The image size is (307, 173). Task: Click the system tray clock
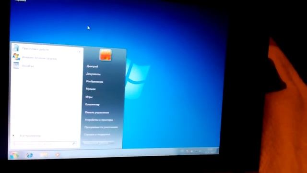(210, 151)
